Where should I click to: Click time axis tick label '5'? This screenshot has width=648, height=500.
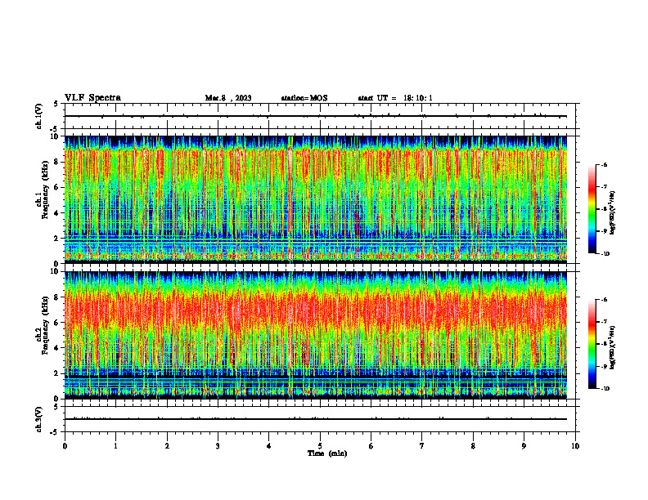(x=320, y=446)
